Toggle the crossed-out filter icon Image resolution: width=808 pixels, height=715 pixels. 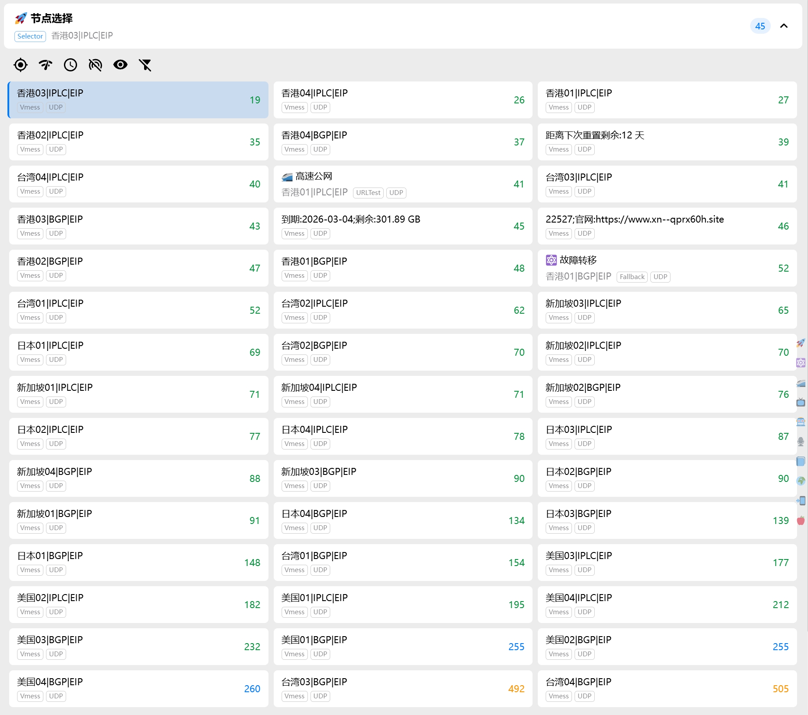tap(145, 65)
